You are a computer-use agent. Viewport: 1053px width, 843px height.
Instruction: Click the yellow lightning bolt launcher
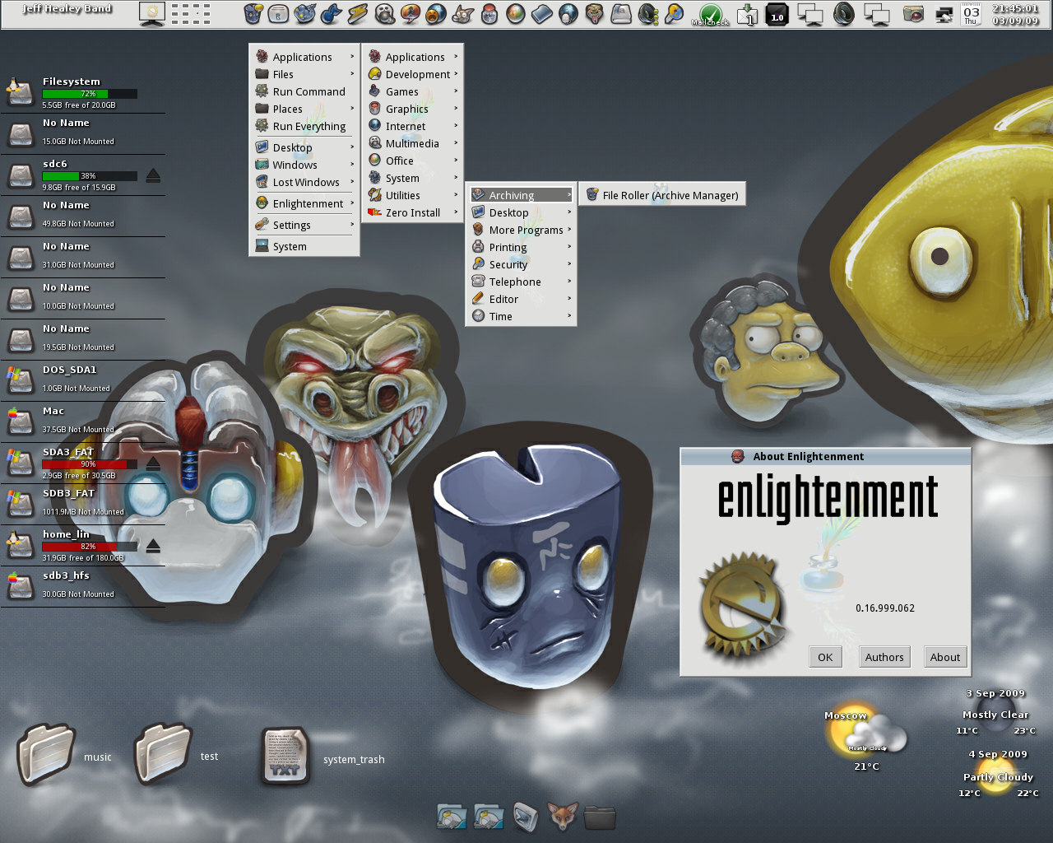tap(358, 14)
